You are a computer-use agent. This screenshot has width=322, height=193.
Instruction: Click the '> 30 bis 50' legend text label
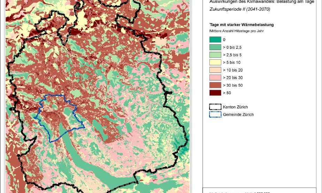tap(233, 85)
